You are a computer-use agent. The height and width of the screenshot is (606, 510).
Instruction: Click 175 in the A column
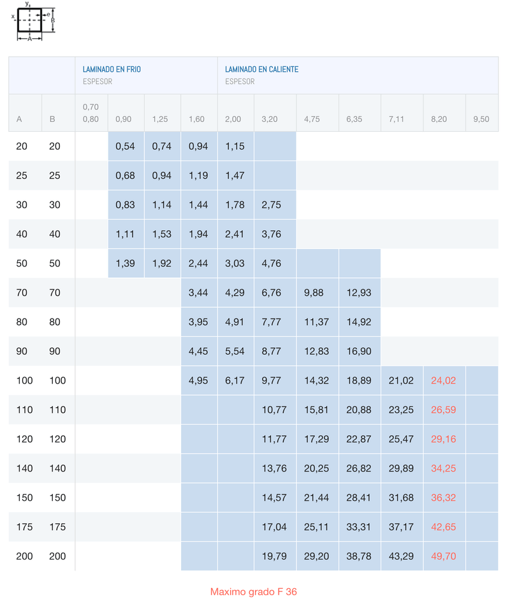(x=24, y=527)
